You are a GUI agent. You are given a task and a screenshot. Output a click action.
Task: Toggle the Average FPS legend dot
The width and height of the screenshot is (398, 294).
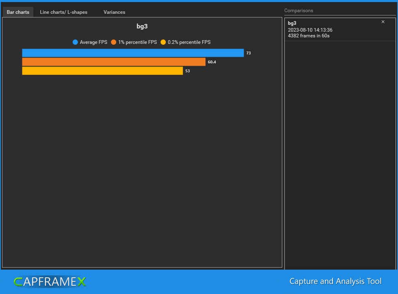click(75, 42)
